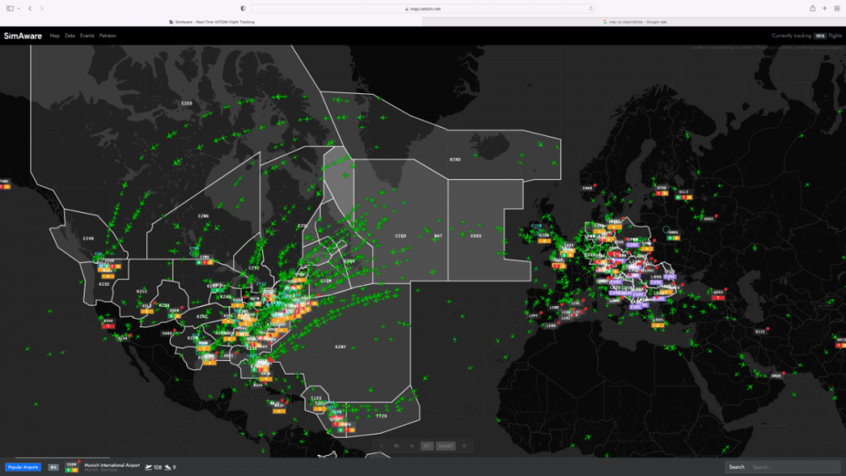846x476 pixels.
Task: Click the browser address bar map.vatsim.net
Action: pyautogui.click(x=425, y=8)
